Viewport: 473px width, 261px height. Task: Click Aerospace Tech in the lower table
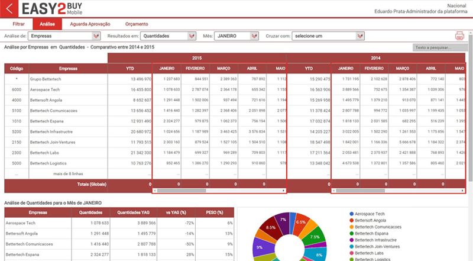coord(21,223)
